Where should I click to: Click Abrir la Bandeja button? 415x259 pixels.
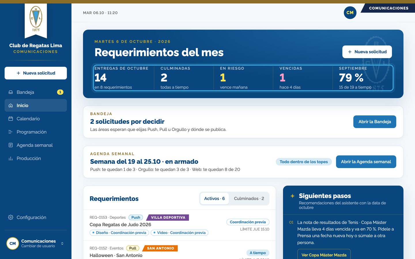(375, 122)
